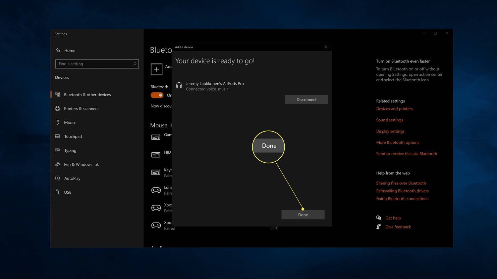
Task: Close the Add a device dialog
Action: coord(325,47)
